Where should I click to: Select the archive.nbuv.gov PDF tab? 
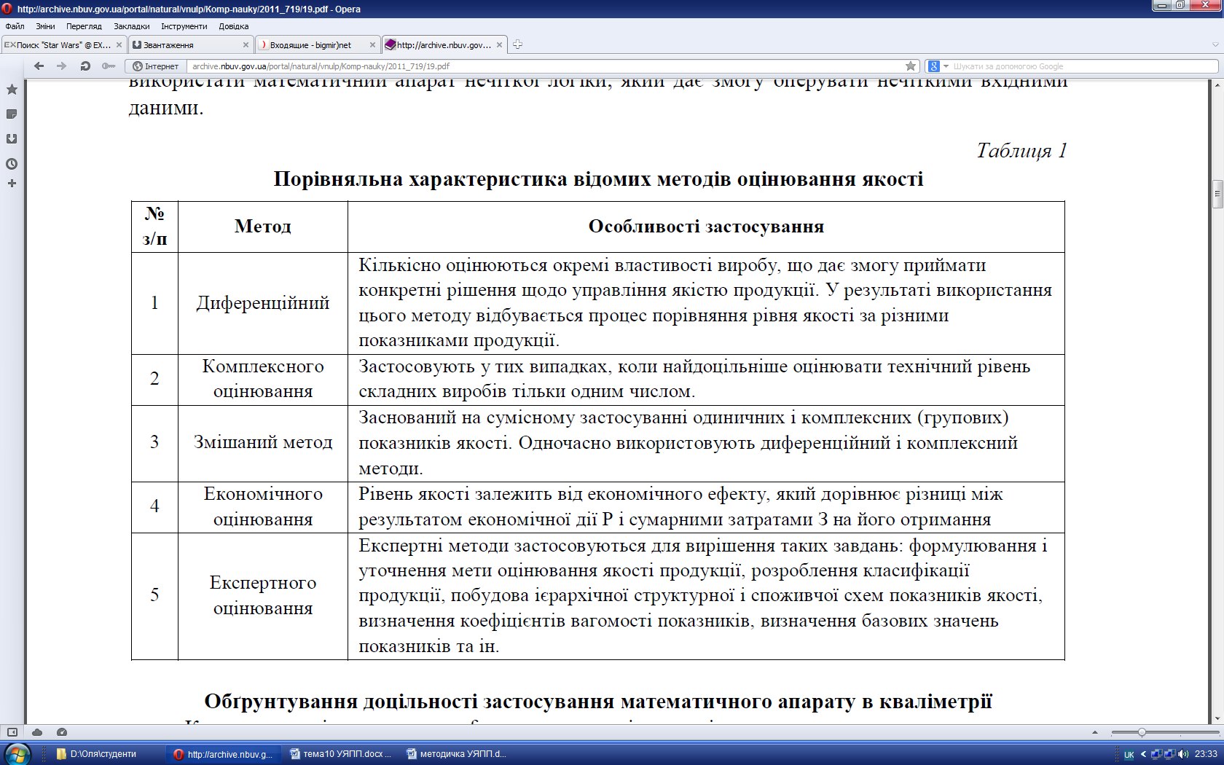pyautogui.click(x=444, y=44)
